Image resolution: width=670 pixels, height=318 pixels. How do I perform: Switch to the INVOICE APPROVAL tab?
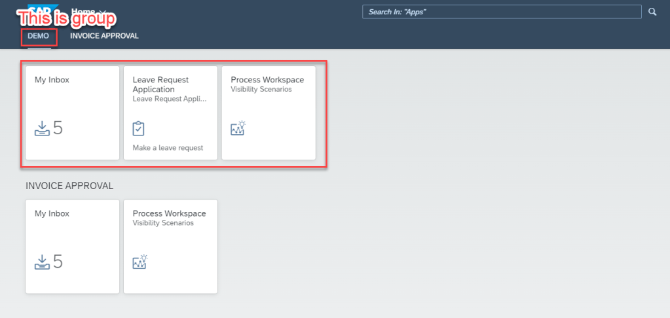coord(104,36)
